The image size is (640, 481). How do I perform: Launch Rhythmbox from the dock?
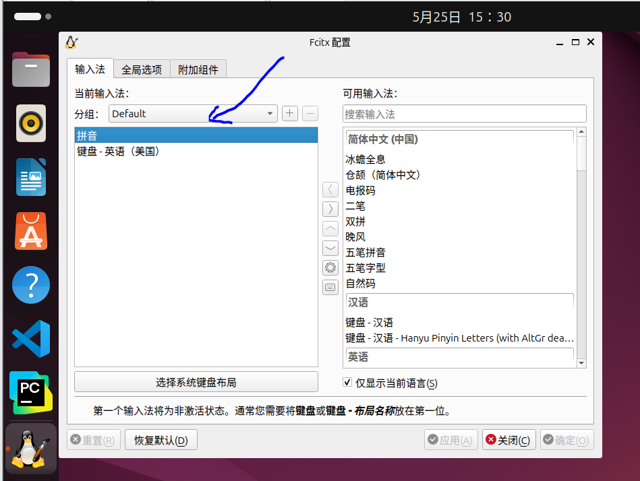coord(31,123)
